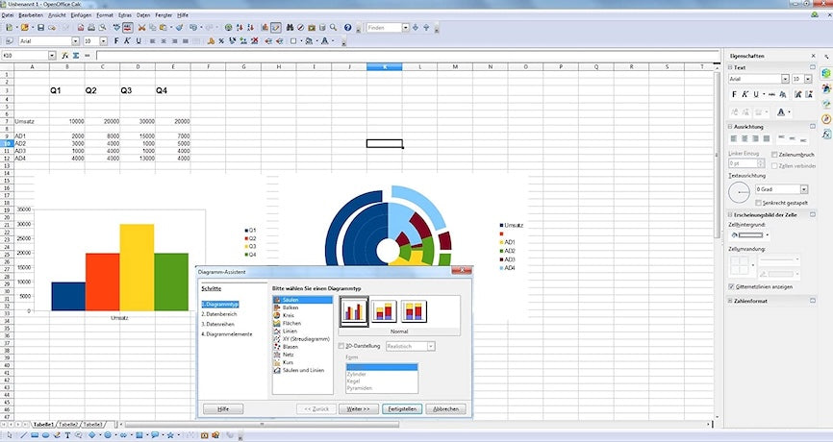Click the Help question mark toolbar icon
This screenshot has width=833, height=442.
tap(348, 28)
